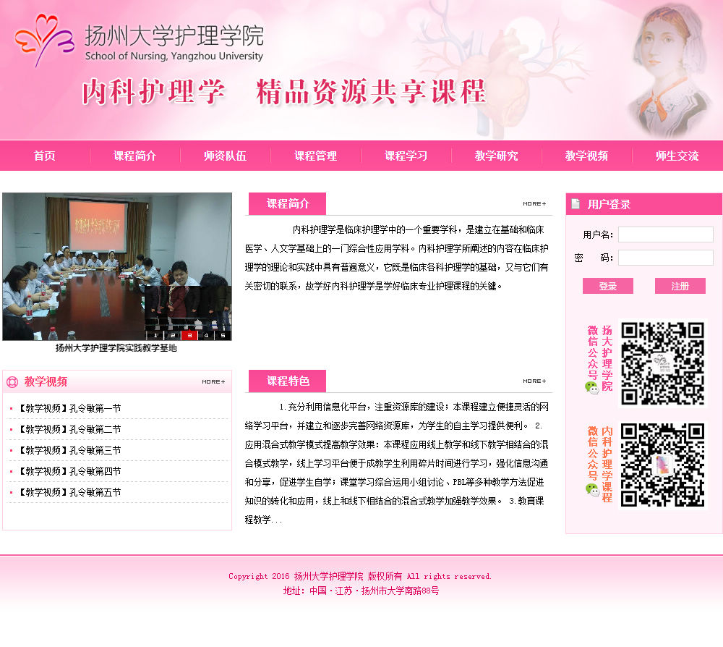
Task: Click the copyright line in footer
Action: tap(360, 576)
